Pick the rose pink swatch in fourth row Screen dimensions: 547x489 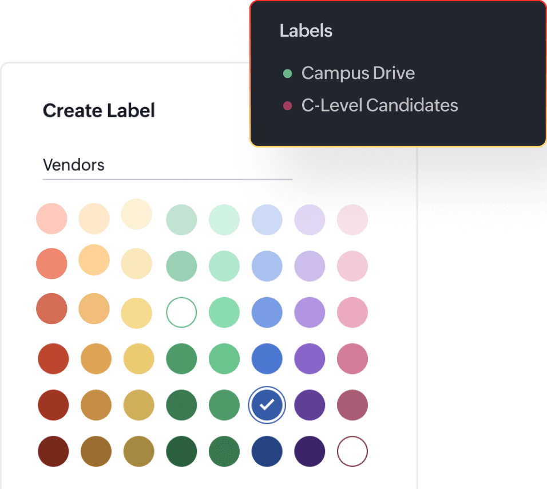[352, 358]
